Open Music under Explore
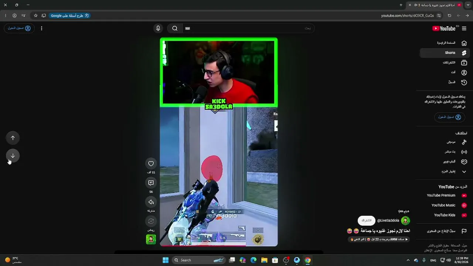This screenshot has width=473, height=266. coord(445,142)
